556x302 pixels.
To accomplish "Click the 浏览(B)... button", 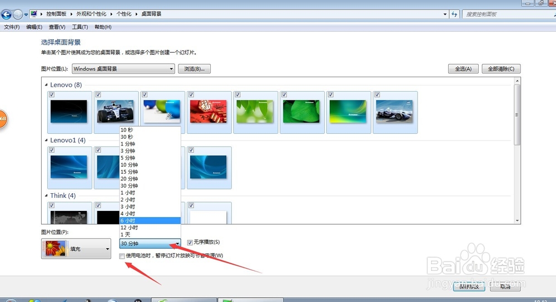I will 194,69.
